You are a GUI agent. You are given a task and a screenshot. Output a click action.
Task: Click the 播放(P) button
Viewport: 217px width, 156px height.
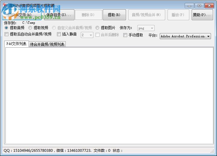pos(178,15)
